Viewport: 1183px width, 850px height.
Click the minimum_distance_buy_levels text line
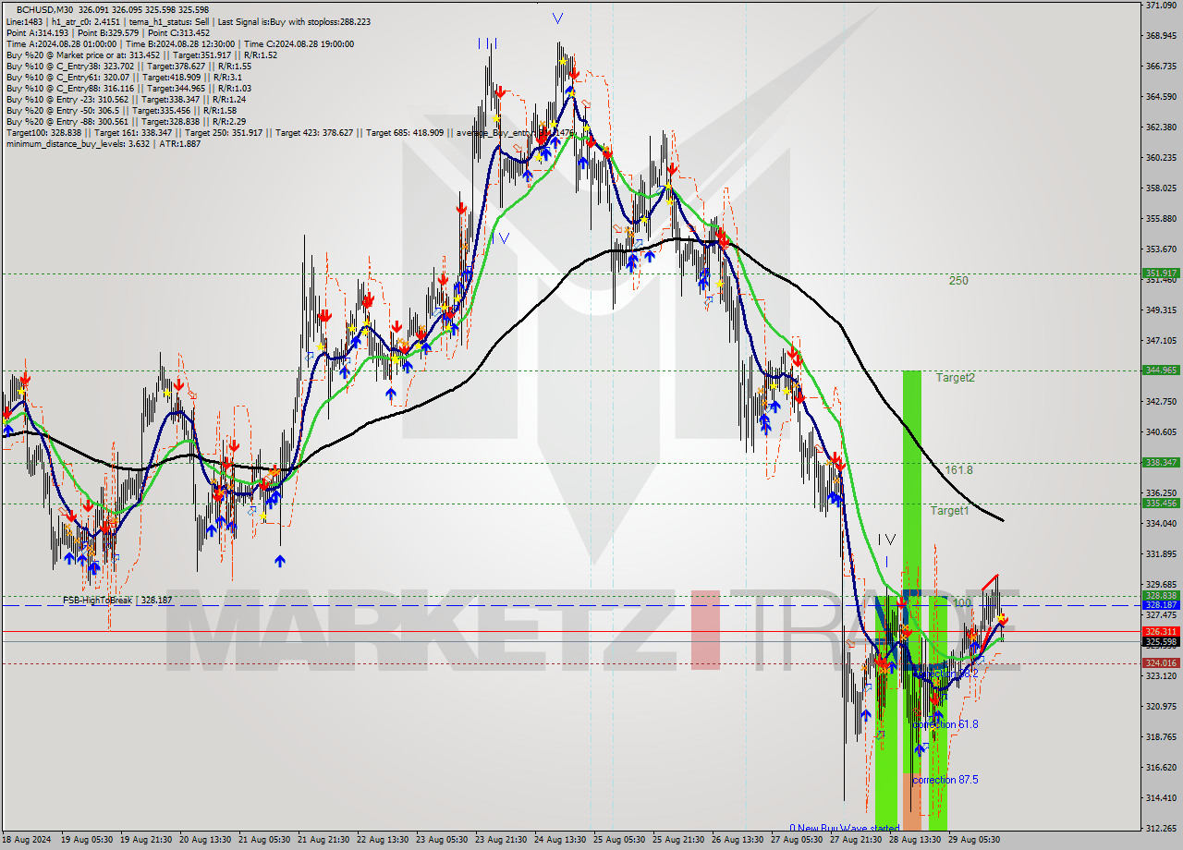pyautogui.click(x=103, y=143)
